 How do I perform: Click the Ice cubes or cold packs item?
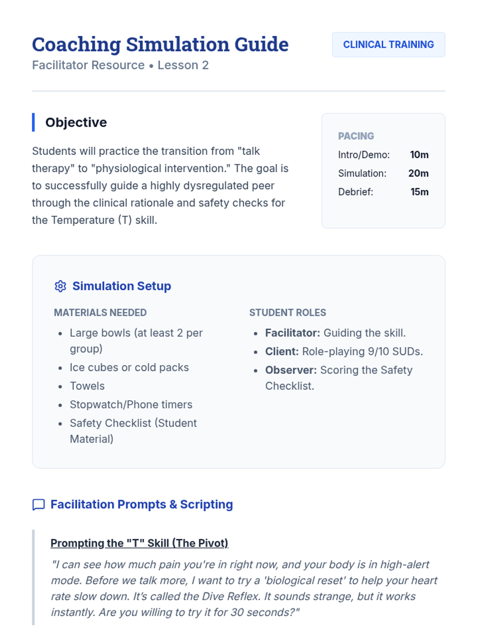[x=129, y=367]
